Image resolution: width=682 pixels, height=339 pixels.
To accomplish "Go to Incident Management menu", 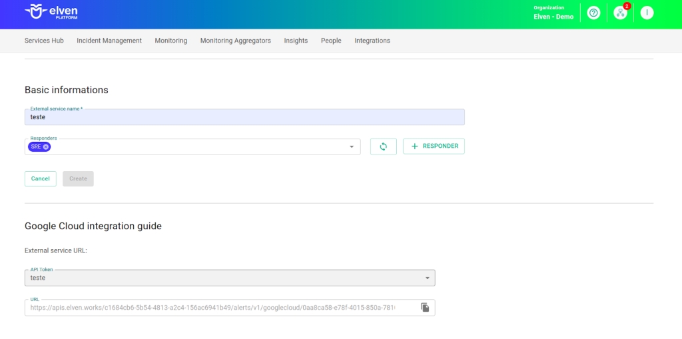I will click(x=109, y=41).
